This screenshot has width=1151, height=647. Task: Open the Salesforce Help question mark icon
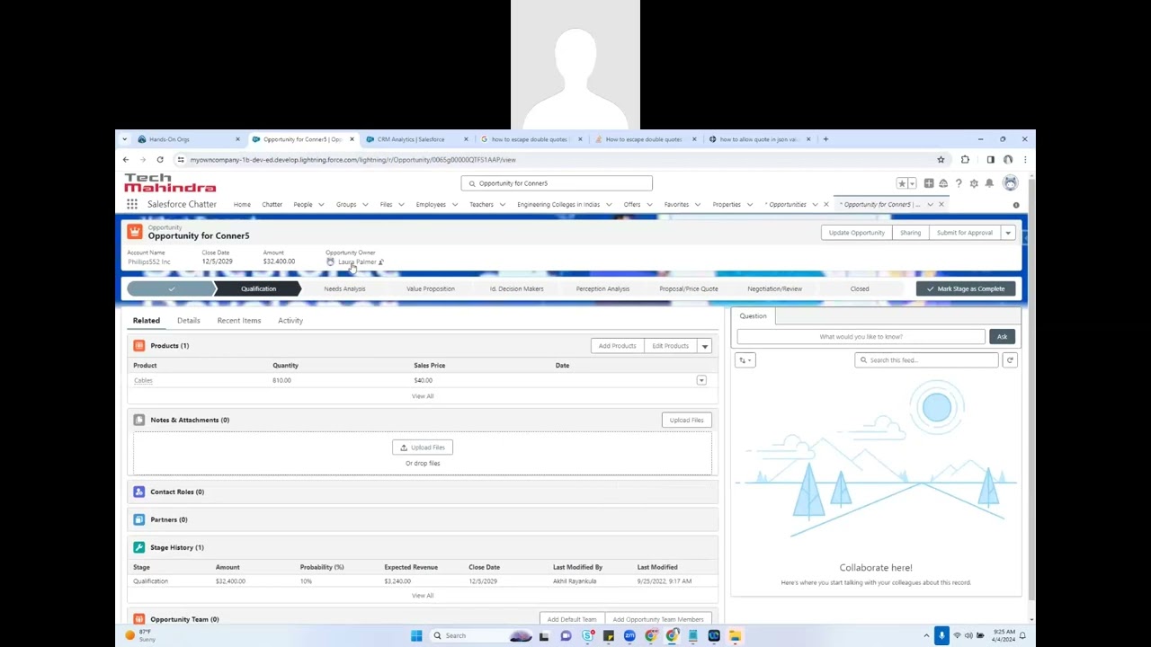tap(959, 183)
